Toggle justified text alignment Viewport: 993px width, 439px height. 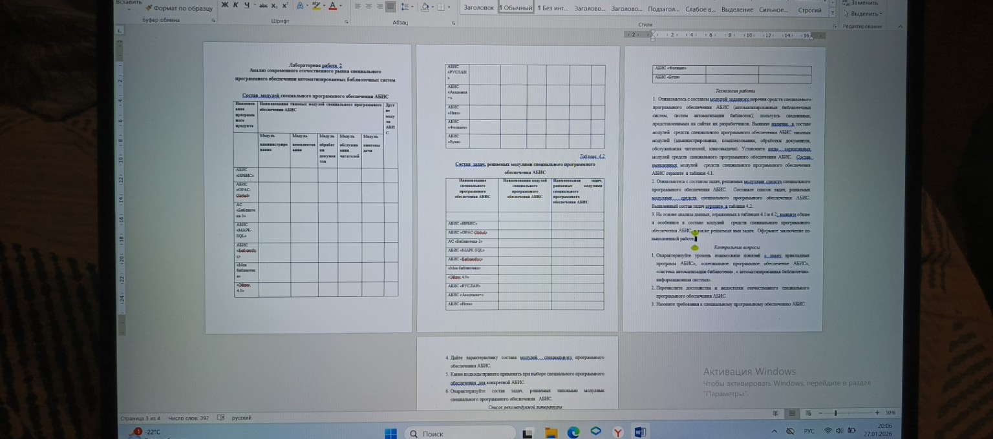coord(390,6)
